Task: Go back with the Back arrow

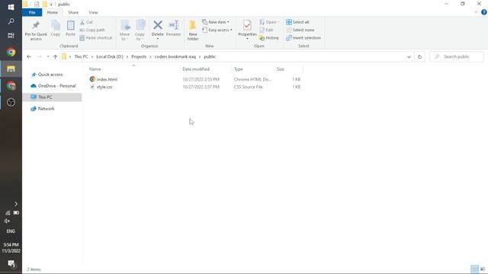Action: coord(29,56)
